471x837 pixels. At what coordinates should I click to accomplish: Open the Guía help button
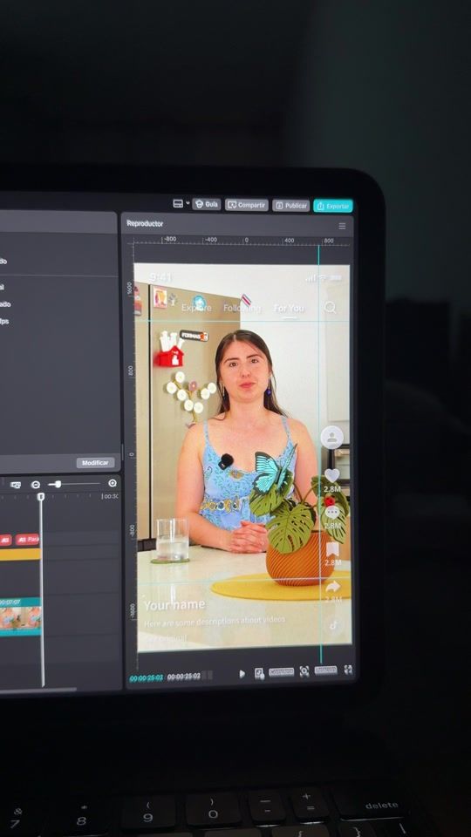[x=207, y=204]
